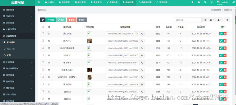Toggle table view icon button

point(205,20)
